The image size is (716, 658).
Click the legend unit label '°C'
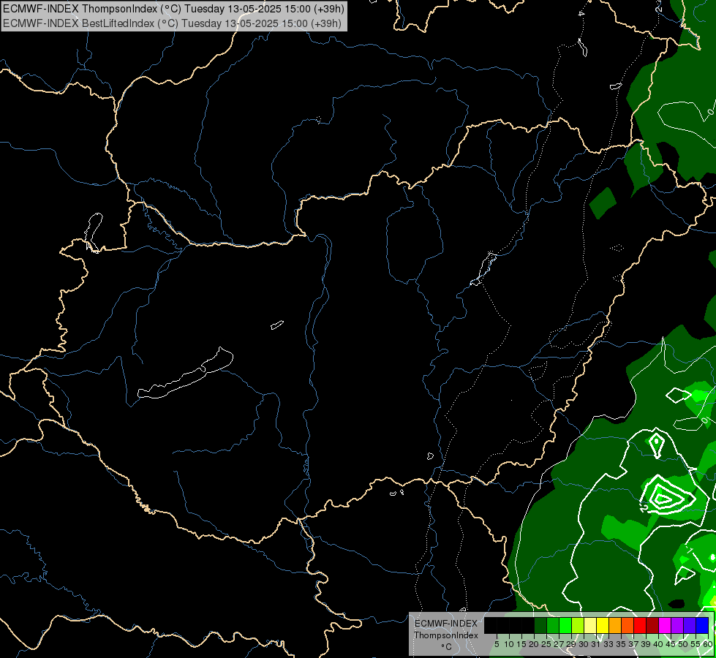[446, 647]
